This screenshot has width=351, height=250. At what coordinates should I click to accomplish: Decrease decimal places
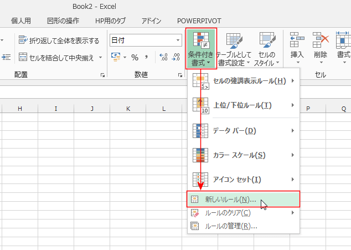(175, 57)
